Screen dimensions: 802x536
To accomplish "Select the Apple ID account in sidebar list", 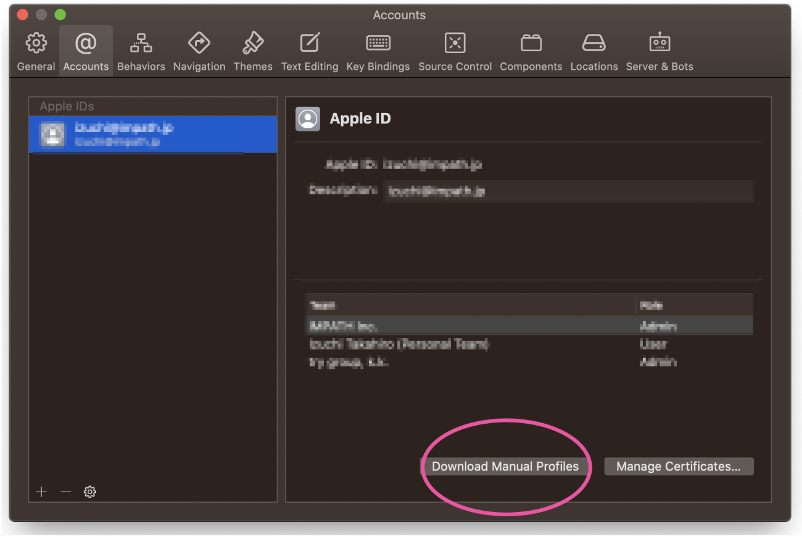I will tap(153, 134).
